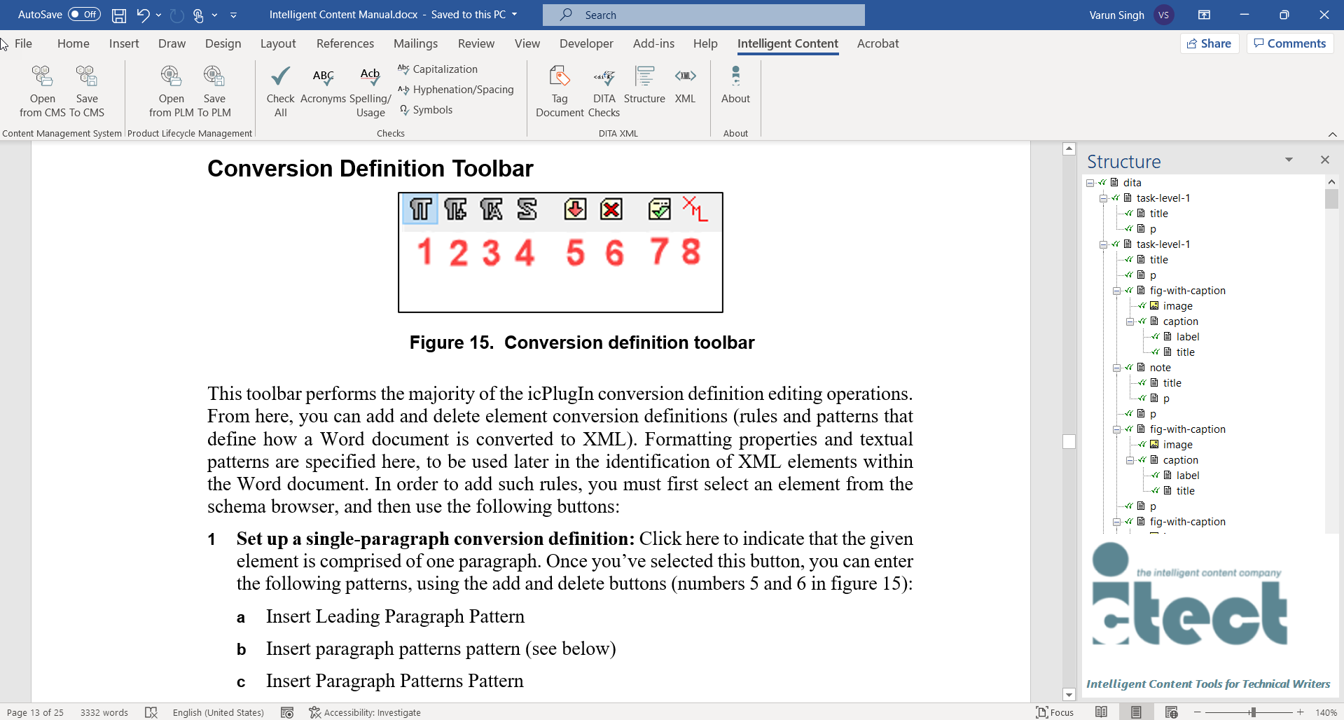1344x720 pixels.
Task: Collapse second task-level-1 node
Action: (x=1104, y=244)
